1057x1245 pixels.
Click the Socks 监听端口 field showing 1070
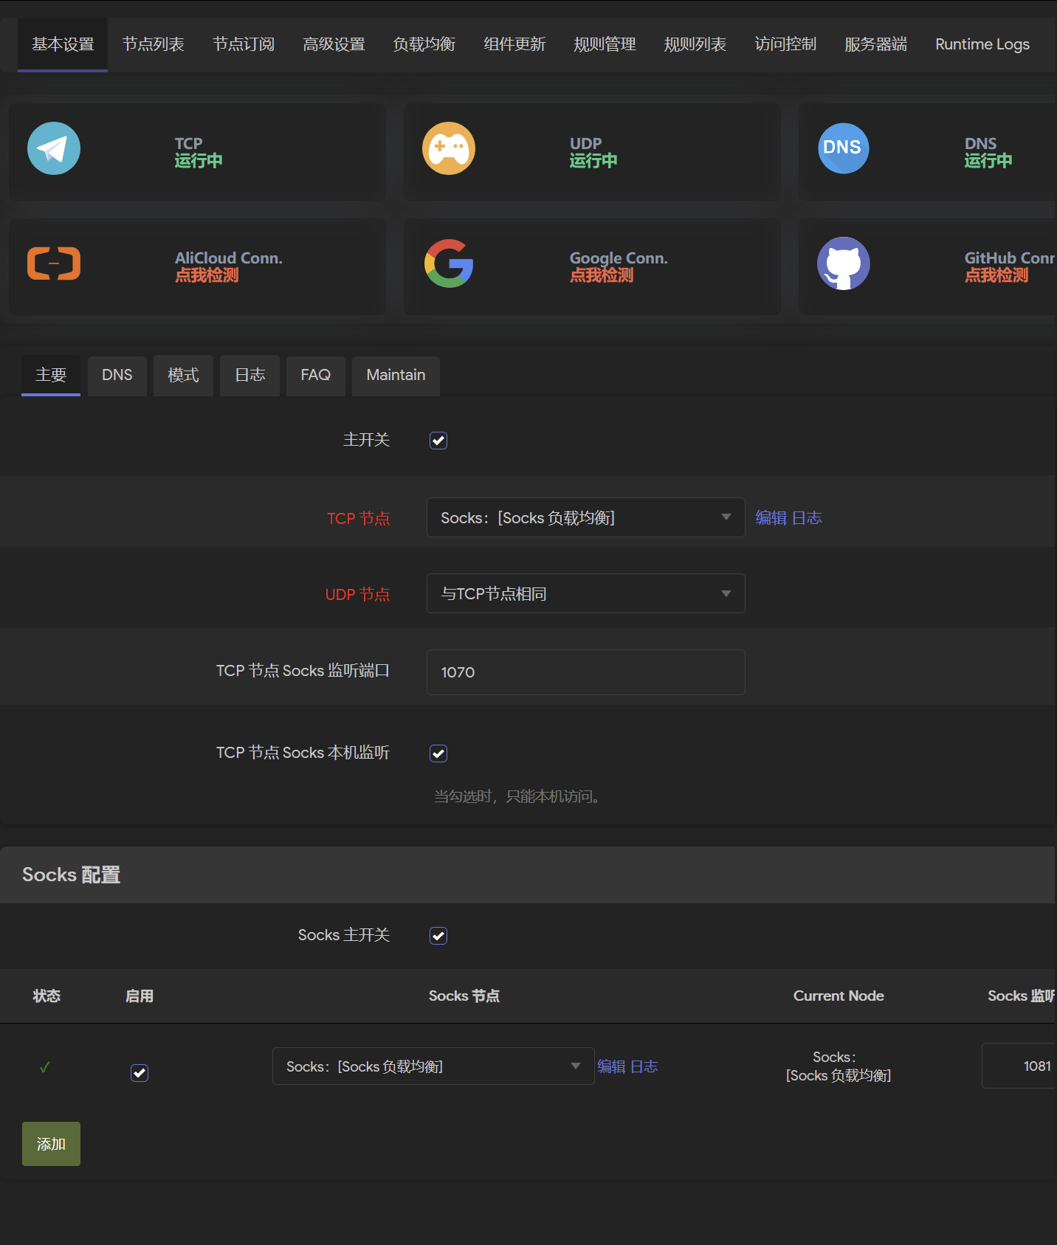pos(586,672)
